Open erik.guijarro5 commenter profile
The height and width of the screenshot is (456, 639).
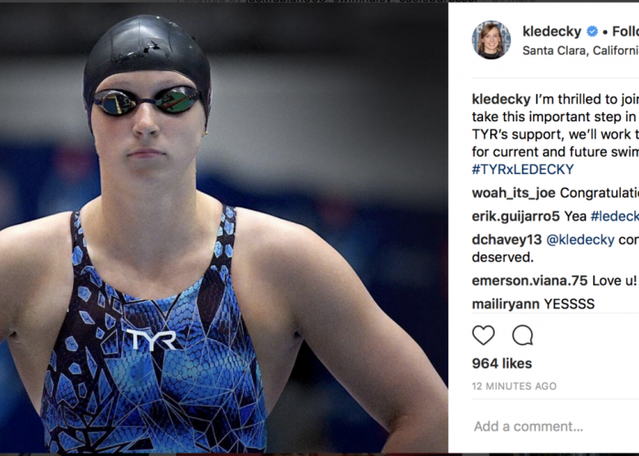tap(516, 217)
